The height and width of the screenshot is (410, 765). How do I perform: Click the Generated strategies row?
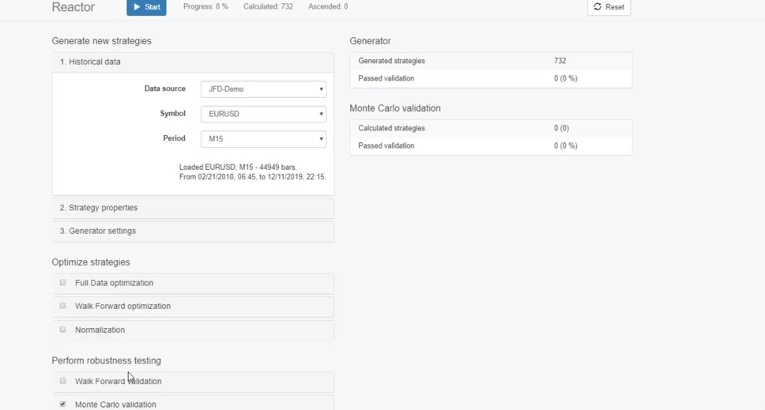point(490,61)
